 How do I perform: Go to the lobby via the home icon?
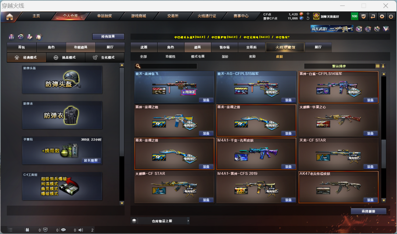(x=10, y=17)
